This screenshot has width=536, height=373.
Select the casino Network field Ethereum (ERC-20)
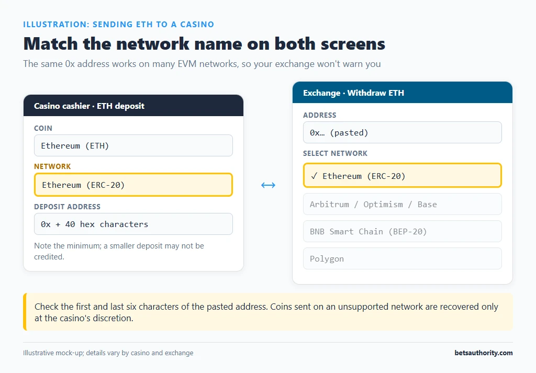coord(133,185)
